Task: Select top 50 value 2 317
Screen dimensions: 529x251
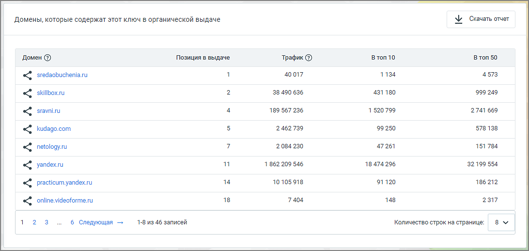Action: 490,201
